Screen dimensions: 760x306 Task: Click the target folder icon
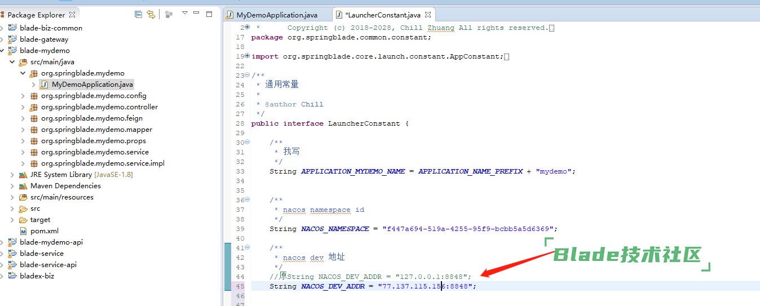point(23,219)
